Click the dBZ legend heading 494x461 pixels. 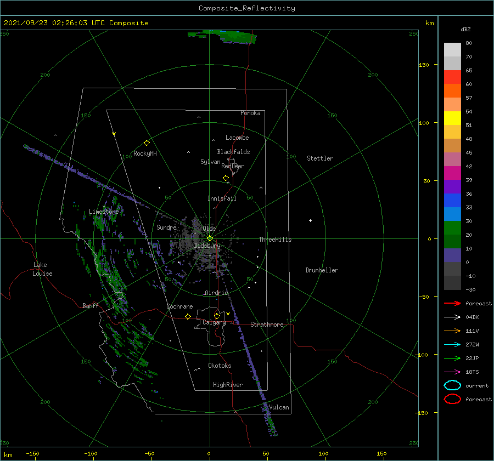click(465, 29)
